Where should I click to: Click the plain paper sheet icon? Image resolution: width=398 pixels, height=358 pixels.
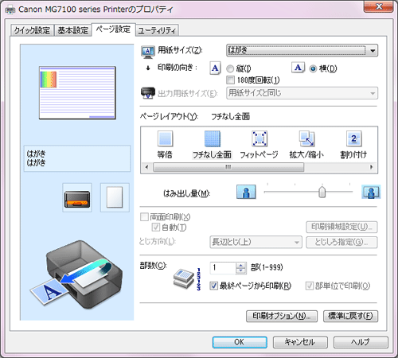115,198
